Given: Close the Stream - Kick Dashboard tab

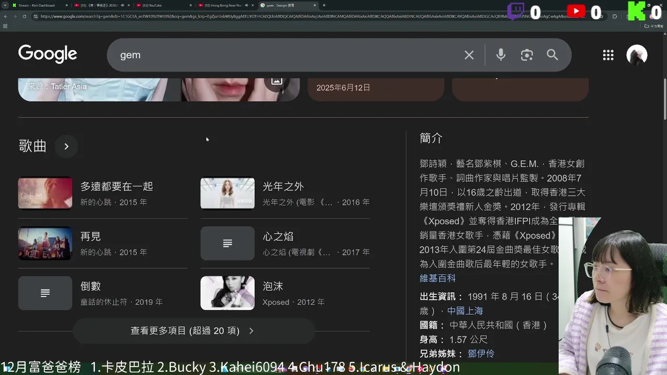Looking at the screenshot, I should (66, 5).
